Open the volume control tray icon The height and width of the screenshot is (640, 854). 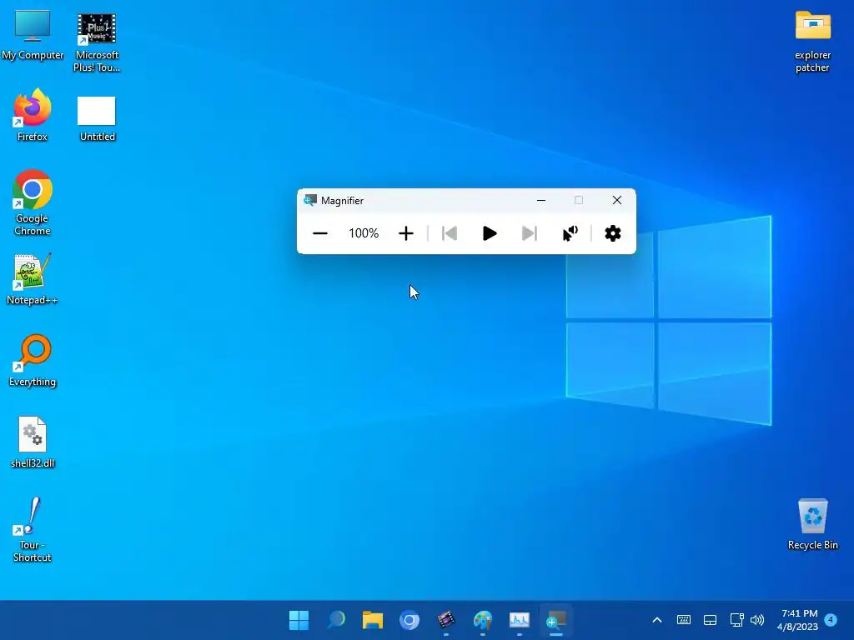(x=757, y=620)
